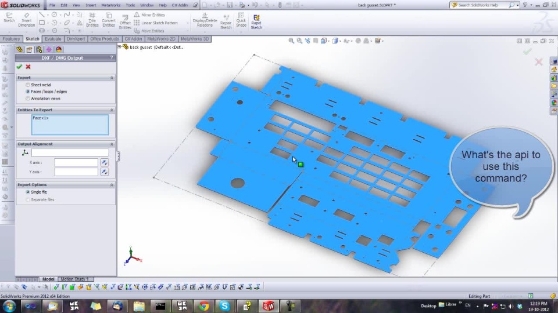Select the Smart Dimension tool
The image size is (558, 313).
tap(26, 20)
